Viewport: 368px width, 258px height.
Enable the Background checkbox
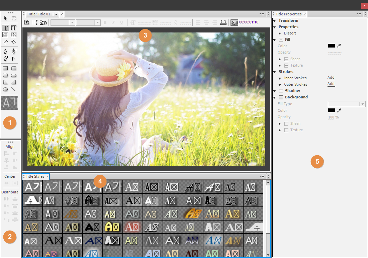tap(281, 97)
